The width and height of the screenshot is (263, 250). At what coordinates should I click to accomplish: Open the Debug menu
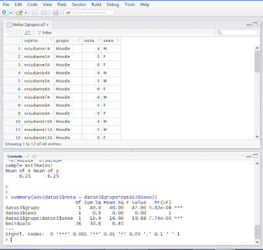click(x=112, y=5)
